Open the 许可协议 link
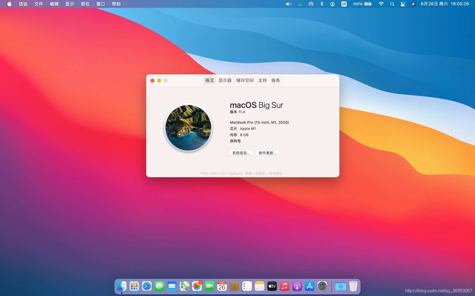This screenshot has width=475, height=296. click(x=275, y=173)
